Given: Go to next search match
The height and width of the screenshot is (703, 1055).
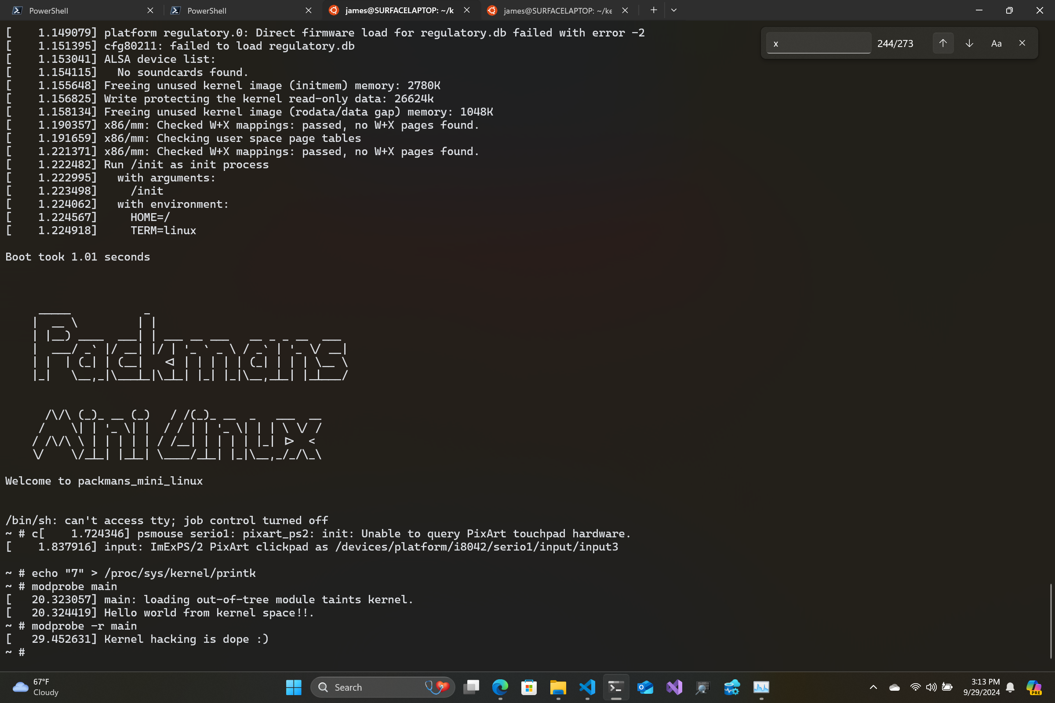Looking at the screenshot, I should click(x=969, y=43).
